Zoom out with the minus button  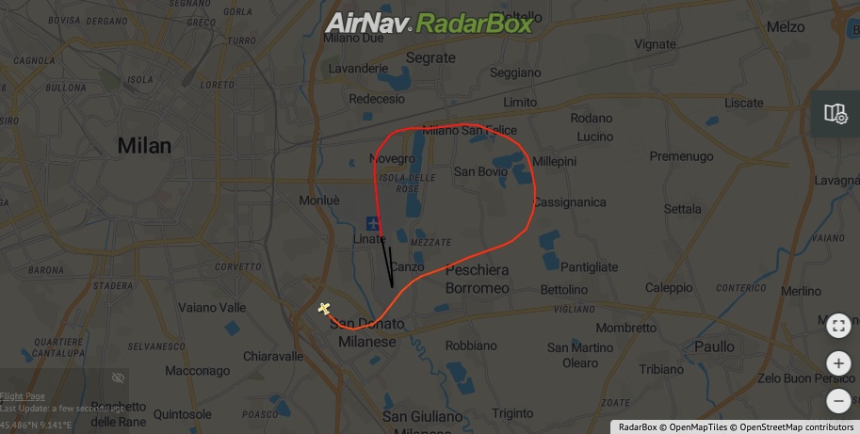[x=838, y=400]
